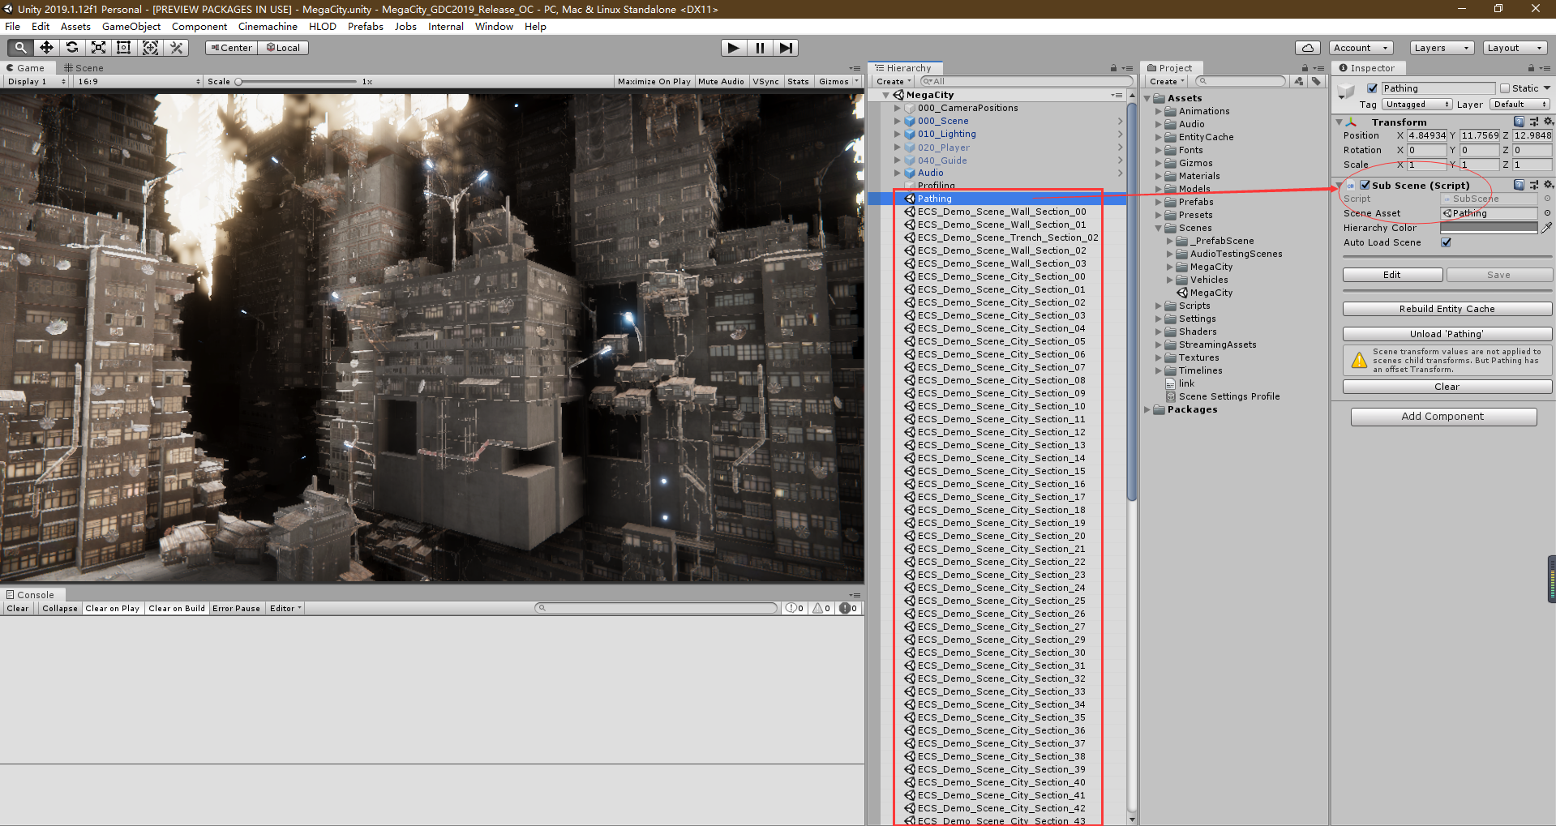Image resolution: width=1556 pixels, height=826 pixels.
Task: Switch to the Scene tab
Action: click(x=84, y=68)
